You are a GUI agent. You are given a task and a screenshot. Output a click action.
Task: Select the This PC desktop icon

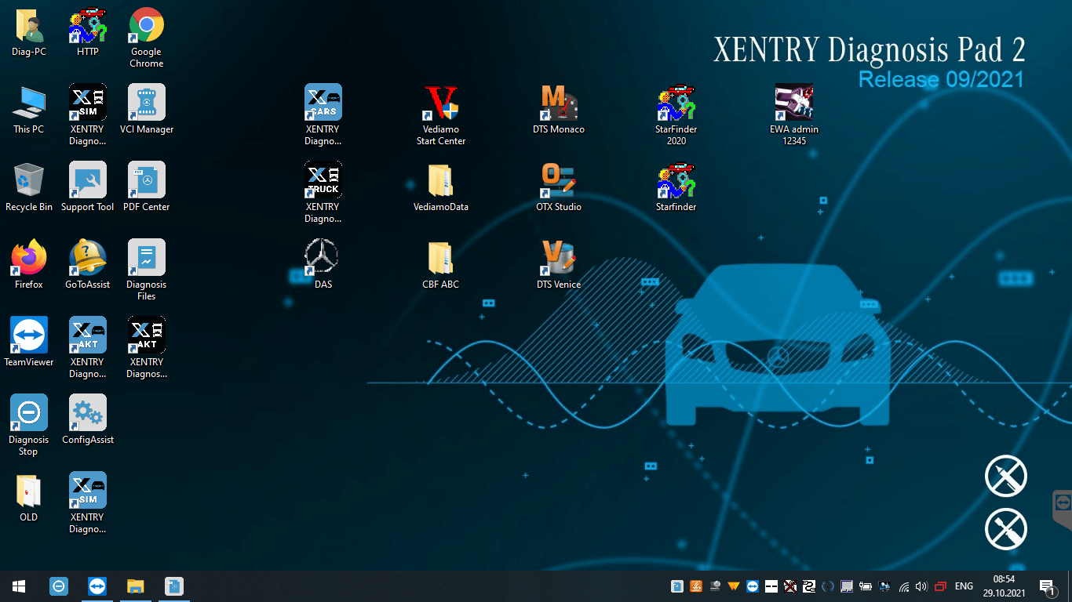coord(29,110)
